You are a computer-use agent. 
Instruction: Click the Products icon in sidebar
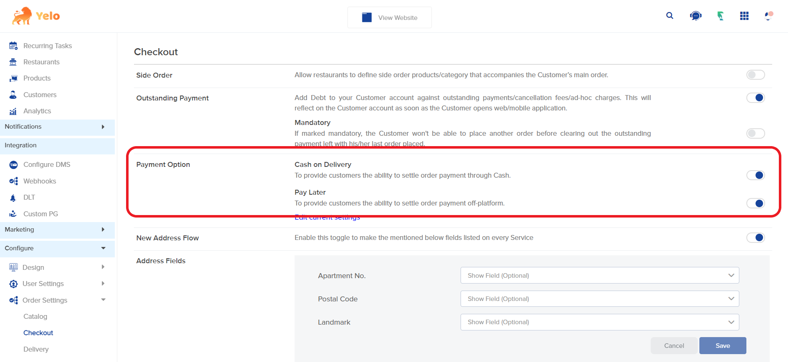coord(13,78)
